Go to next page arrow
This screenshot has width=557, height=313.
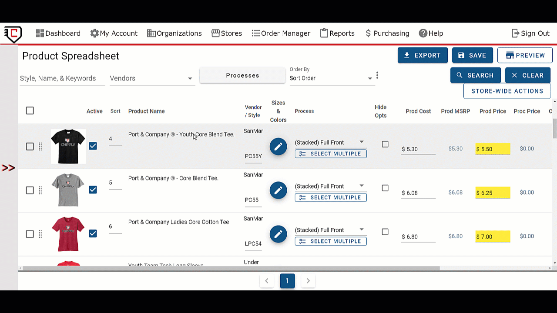click(308, 281)
